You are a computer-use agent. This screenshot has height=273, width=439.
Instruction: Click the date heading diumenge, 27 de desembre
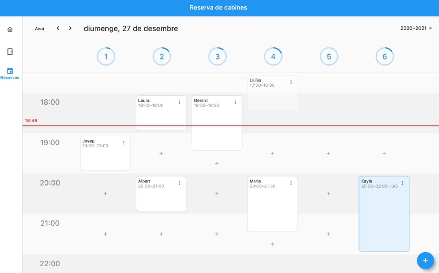coord(131,28)
